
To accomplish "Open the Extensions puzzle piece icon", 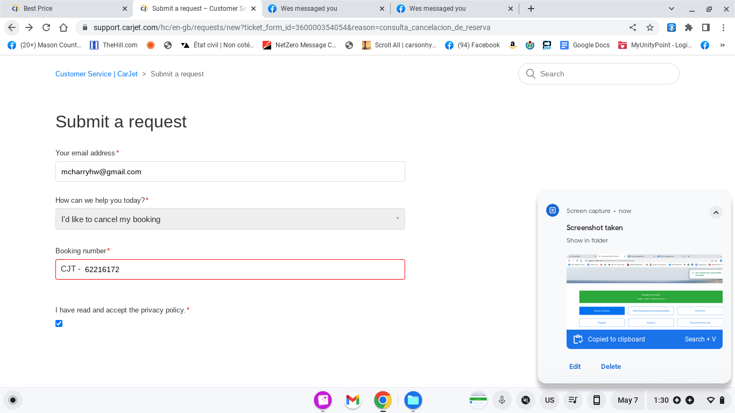I will pos(689,27).
